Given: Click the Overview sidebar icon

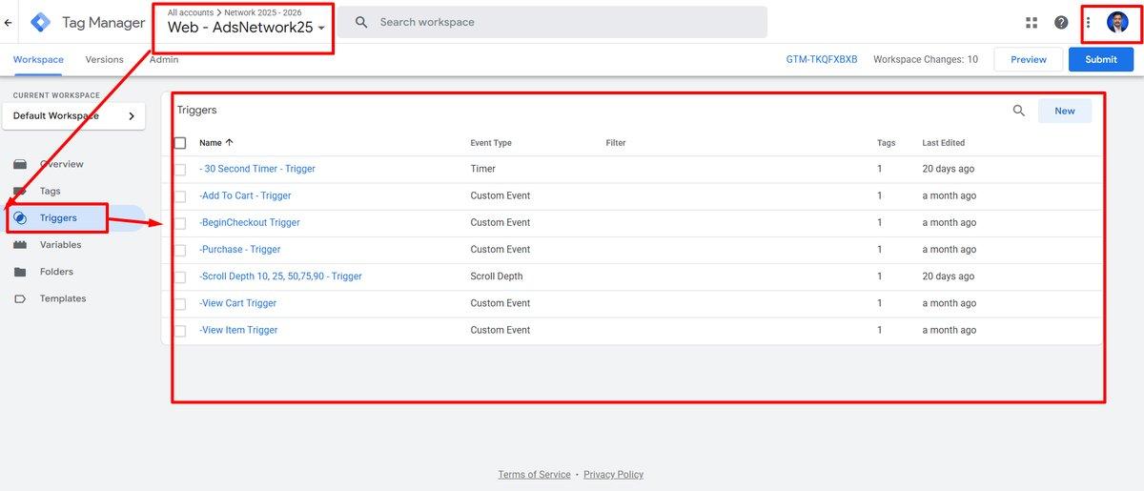Looking at the screenshot, I should point(20,164).
